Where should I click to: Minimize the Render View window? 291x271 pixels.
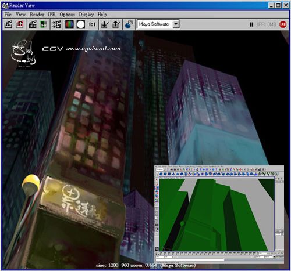[x=271, y=5]
